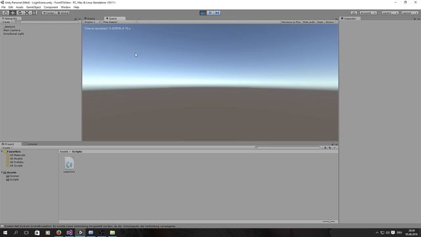This screenshot has width=421, height=237.
Task: Open the Display 1 dropdown
Action: tap(92, 22)
